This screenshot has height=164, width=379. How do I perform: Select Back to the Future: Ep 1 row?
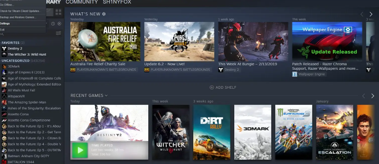click(32, 126)
